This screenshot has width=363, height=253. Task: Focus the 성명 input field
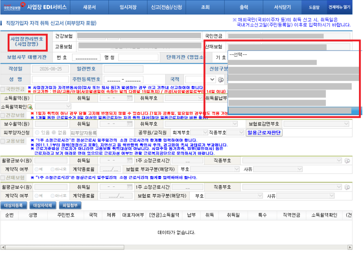coord(50,79)
